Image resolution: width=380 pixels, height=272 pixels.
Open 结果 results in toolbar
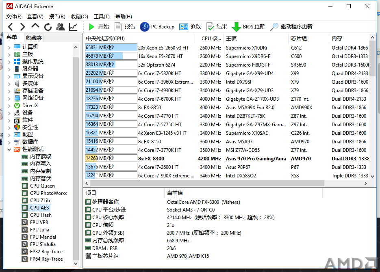217,27
